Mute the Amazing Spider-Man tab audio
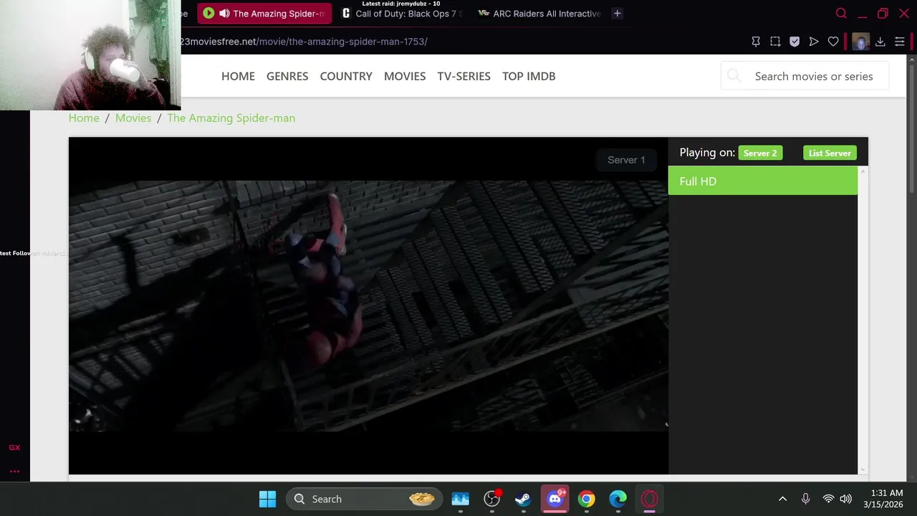Viewport: 917px width, 516px height. click(x=224, y=13)
